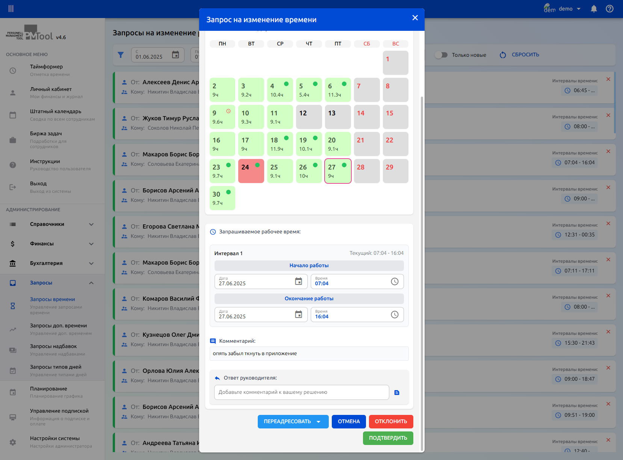Click the dialog vertical scrollbar
623x460 pixels.
422,274
